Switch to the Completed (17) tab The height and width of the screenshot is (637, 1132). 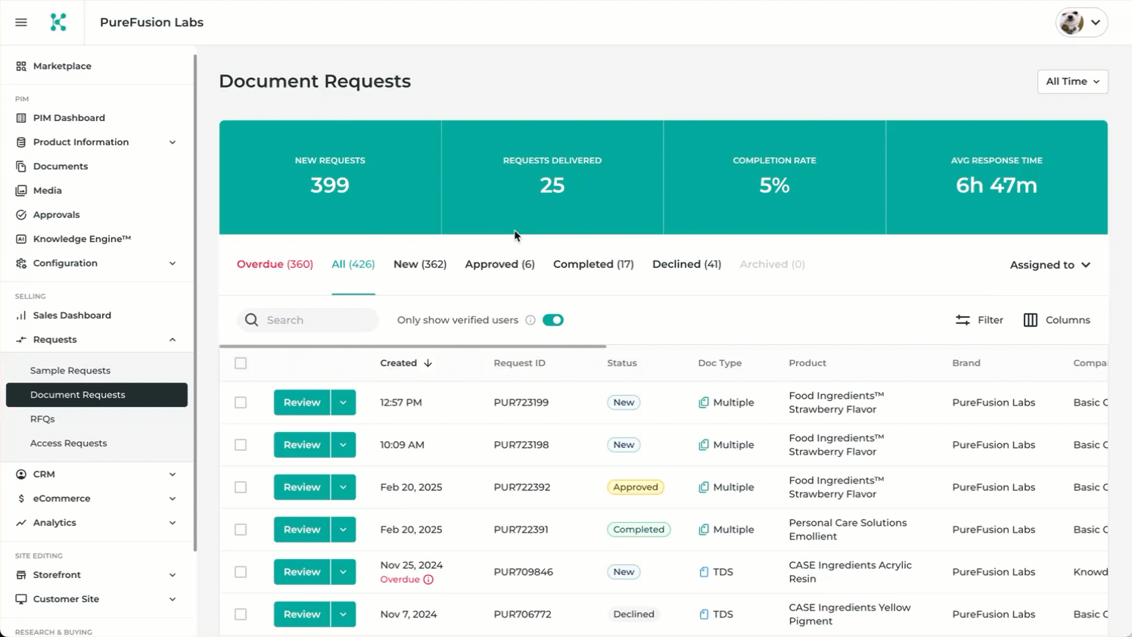[x=593, y=264]
